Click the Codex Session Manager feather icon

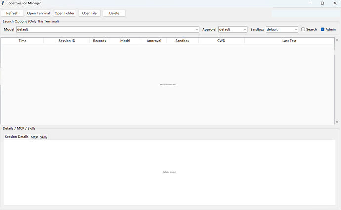[3, 3]
